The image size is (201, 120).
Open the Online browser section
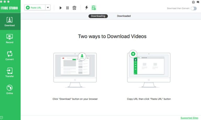point(10,89)
